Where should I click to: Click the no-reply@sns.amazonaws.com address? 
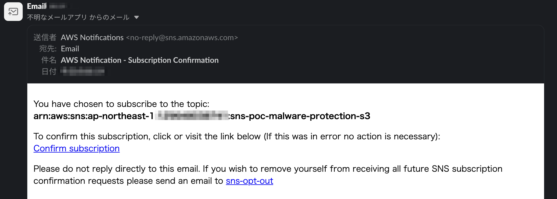(x=182, y=38)
